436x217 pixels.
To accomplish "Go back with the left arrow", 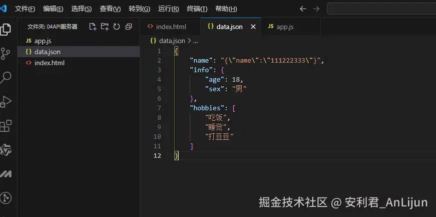I will pos(303,9).
